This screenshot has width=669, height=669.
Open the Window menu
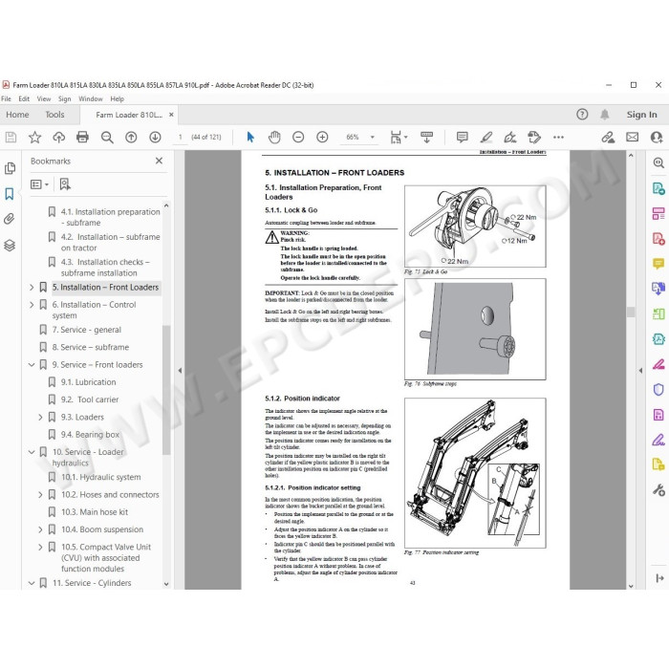pos(91,99)
